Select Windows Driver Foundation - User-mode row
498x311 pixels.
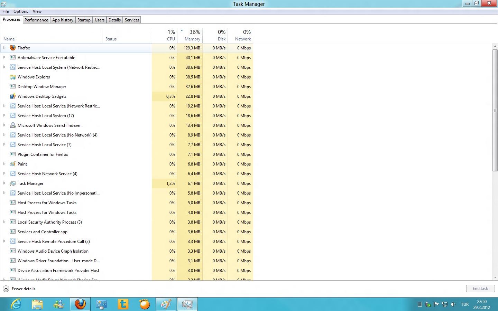click(x=127, y=261)
